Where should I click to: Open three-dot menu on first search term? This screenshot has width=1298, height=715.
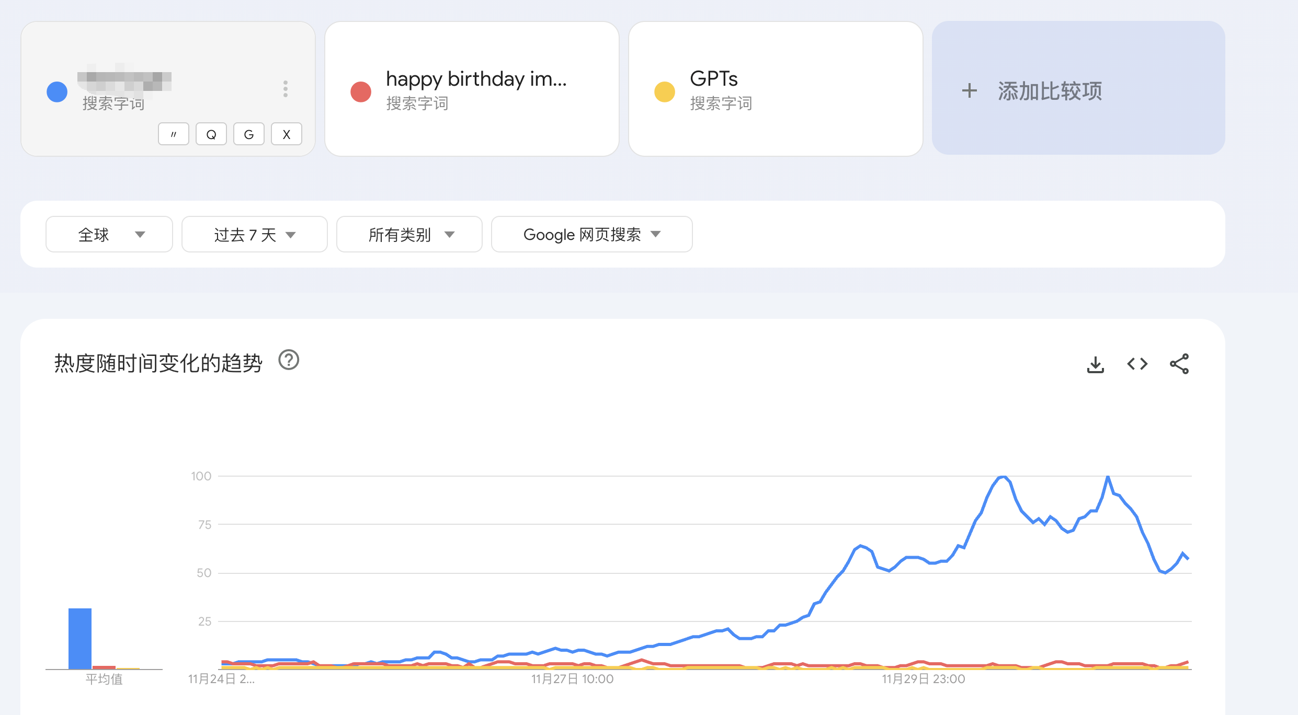click(x=285, y=89)
